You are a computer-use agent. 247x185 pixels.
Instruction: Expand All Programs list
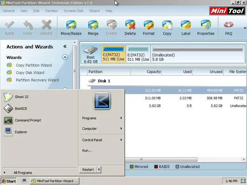tap(23, 173)
